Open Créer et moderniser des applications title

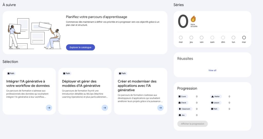[x=137, y=86]
